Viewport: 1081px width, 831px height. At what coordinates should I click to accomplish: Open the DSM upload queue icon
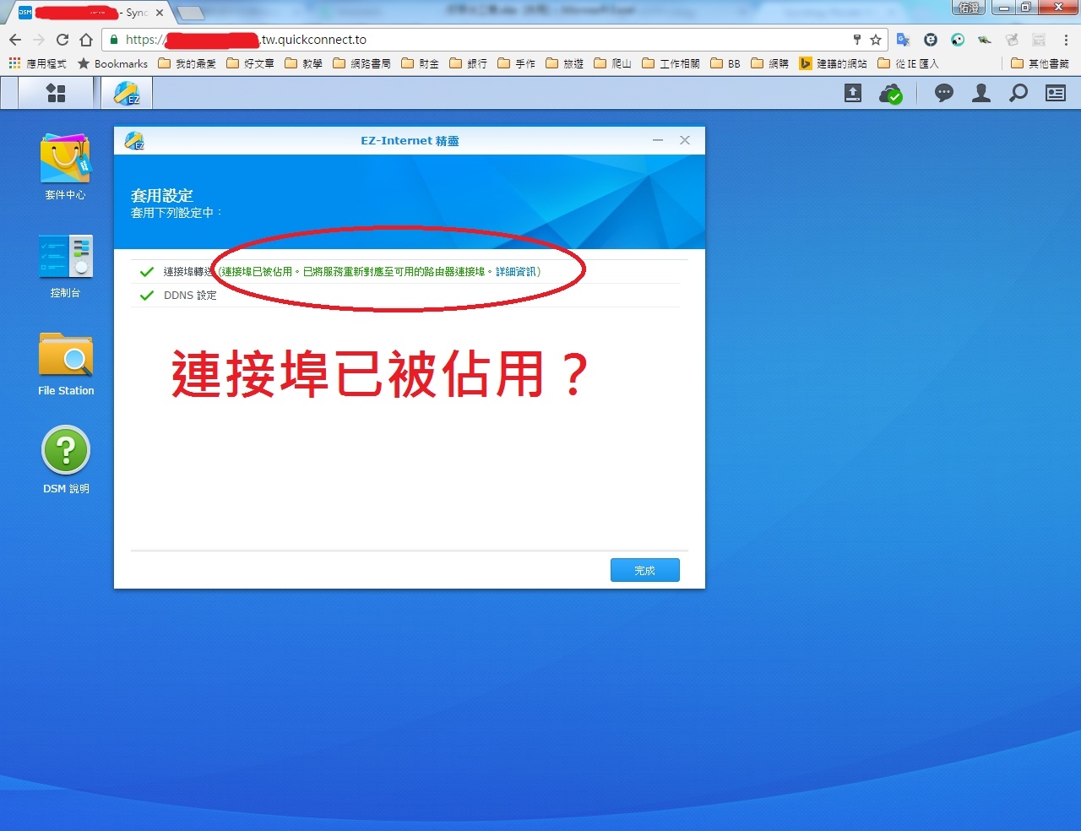pos(853,94)
